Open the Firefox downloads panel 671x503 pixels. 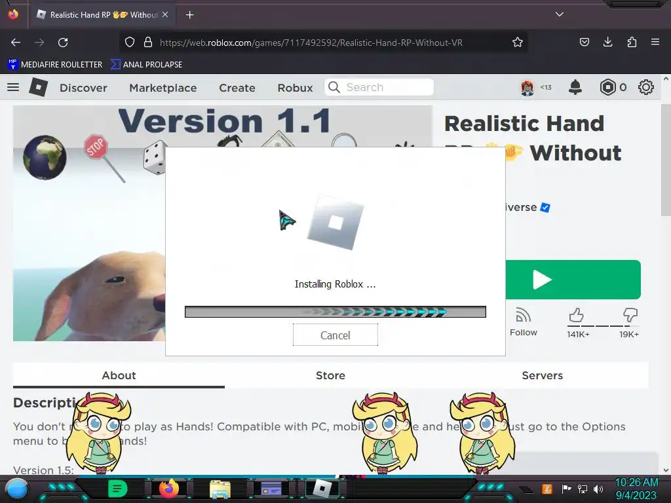click(607, 42)
